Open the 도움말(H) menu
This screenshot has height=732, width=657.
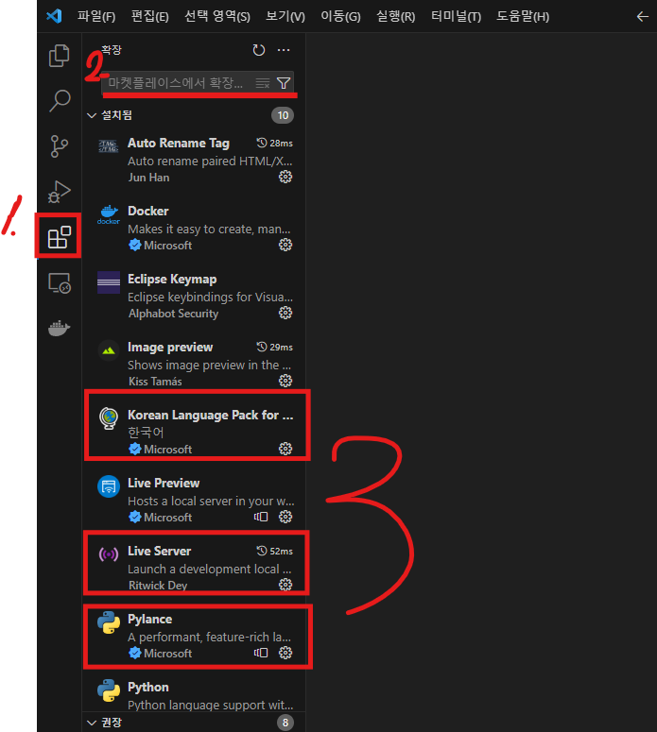tap(523, 17)
